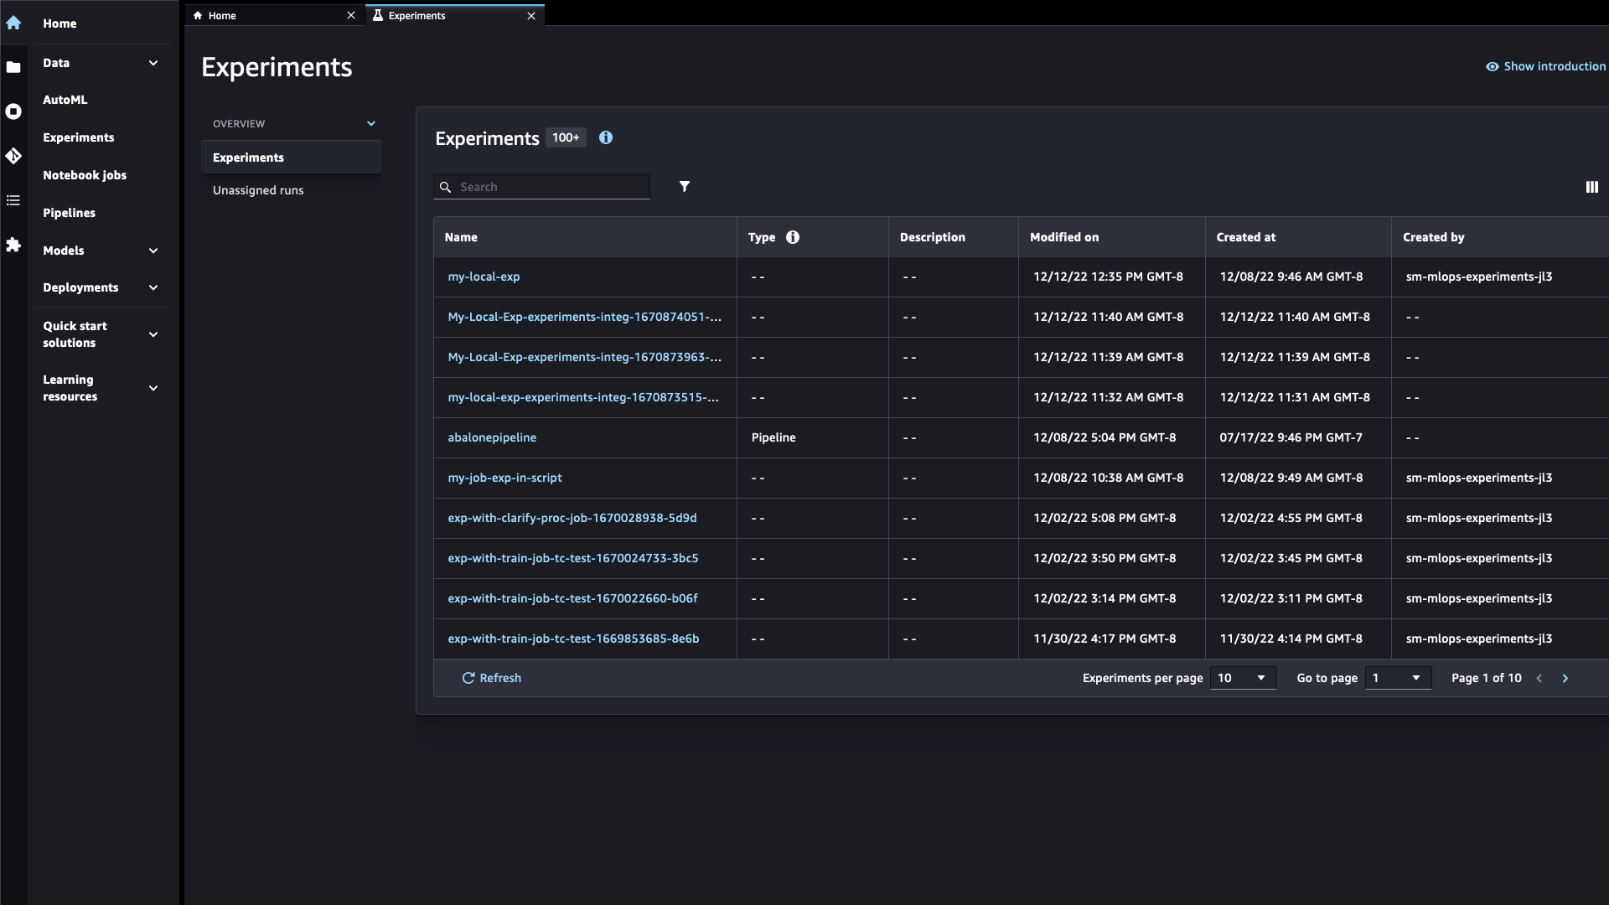The height and width of the screenshot is (905, 1609).
Task: Click the Home navigation icon
Action: [x=13, y=22]
